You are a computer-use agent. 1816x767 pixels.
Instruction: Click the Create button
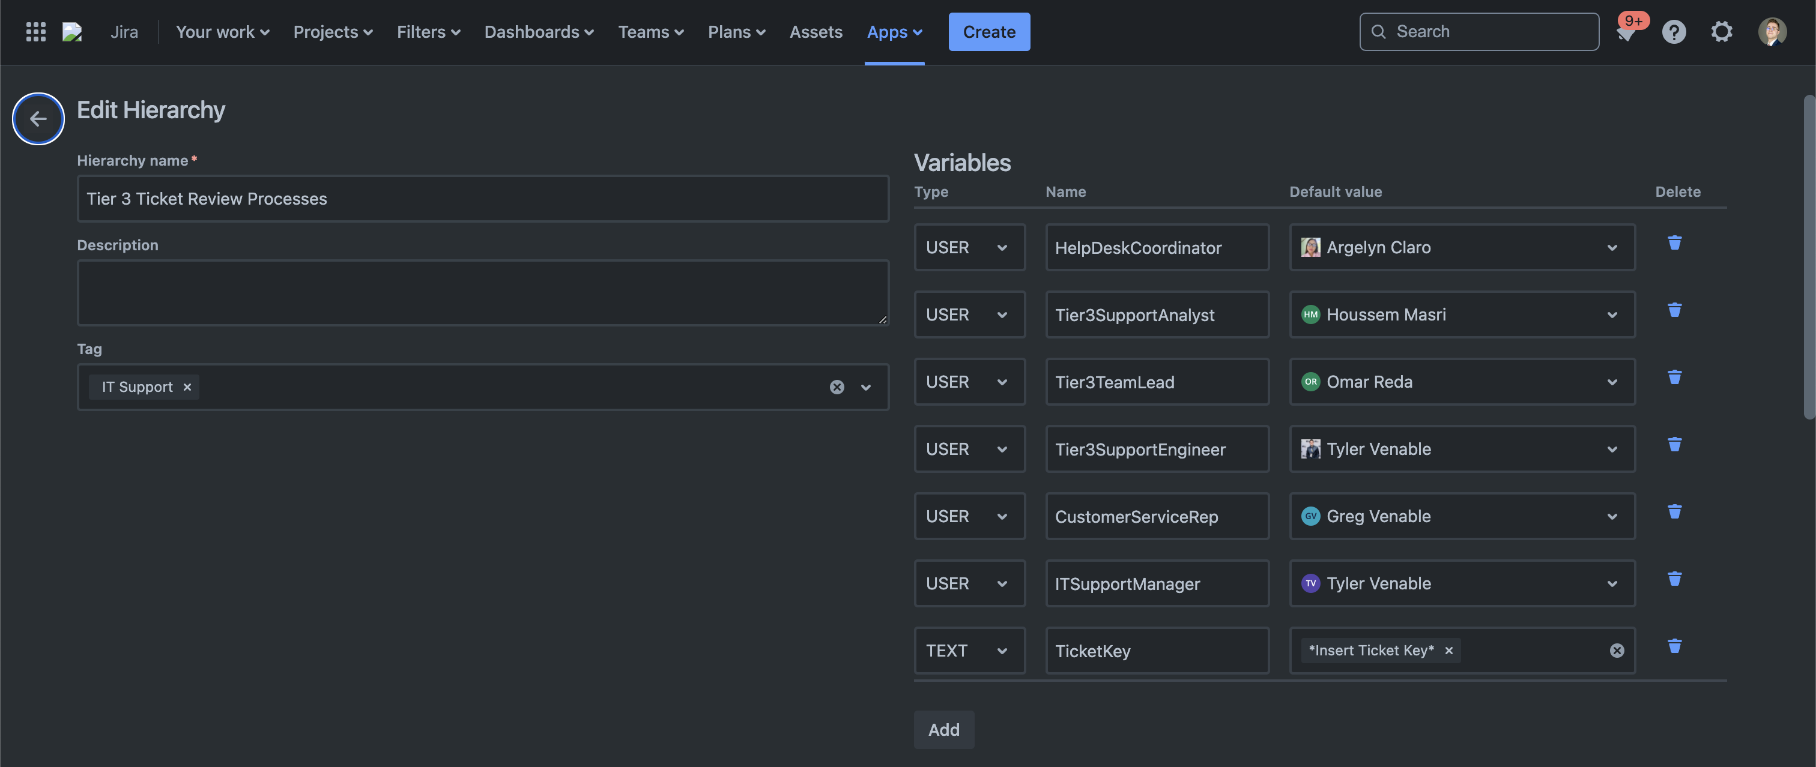point(988,32)
